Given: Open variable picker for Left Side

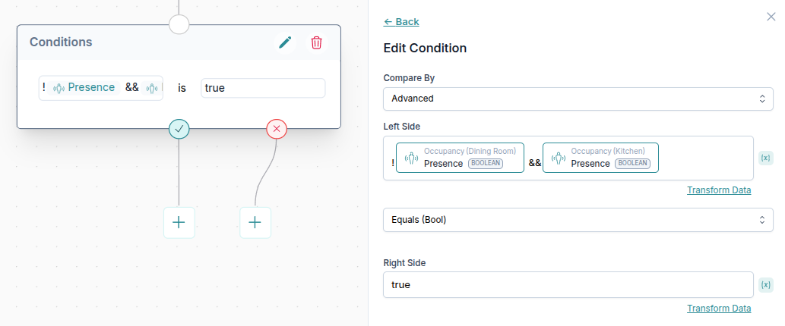Looking at the screenshot, I should point(766,158).
